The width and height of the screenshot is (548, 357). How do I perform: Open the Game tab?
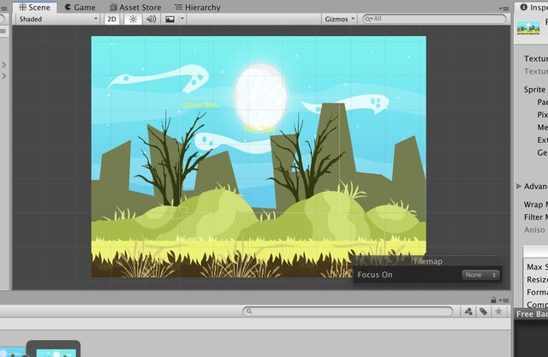coord(80,8)
